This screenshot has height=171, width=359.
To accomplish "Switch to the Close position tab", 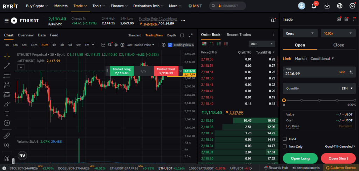I will click(339, 45).
